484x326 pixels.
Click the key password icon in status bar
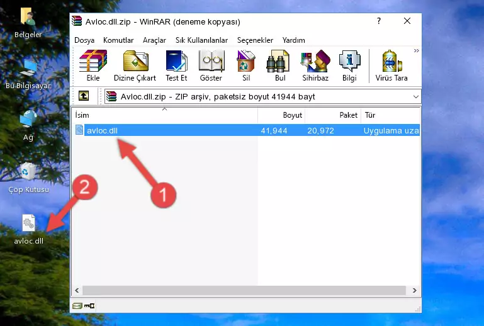pos(89,306)
